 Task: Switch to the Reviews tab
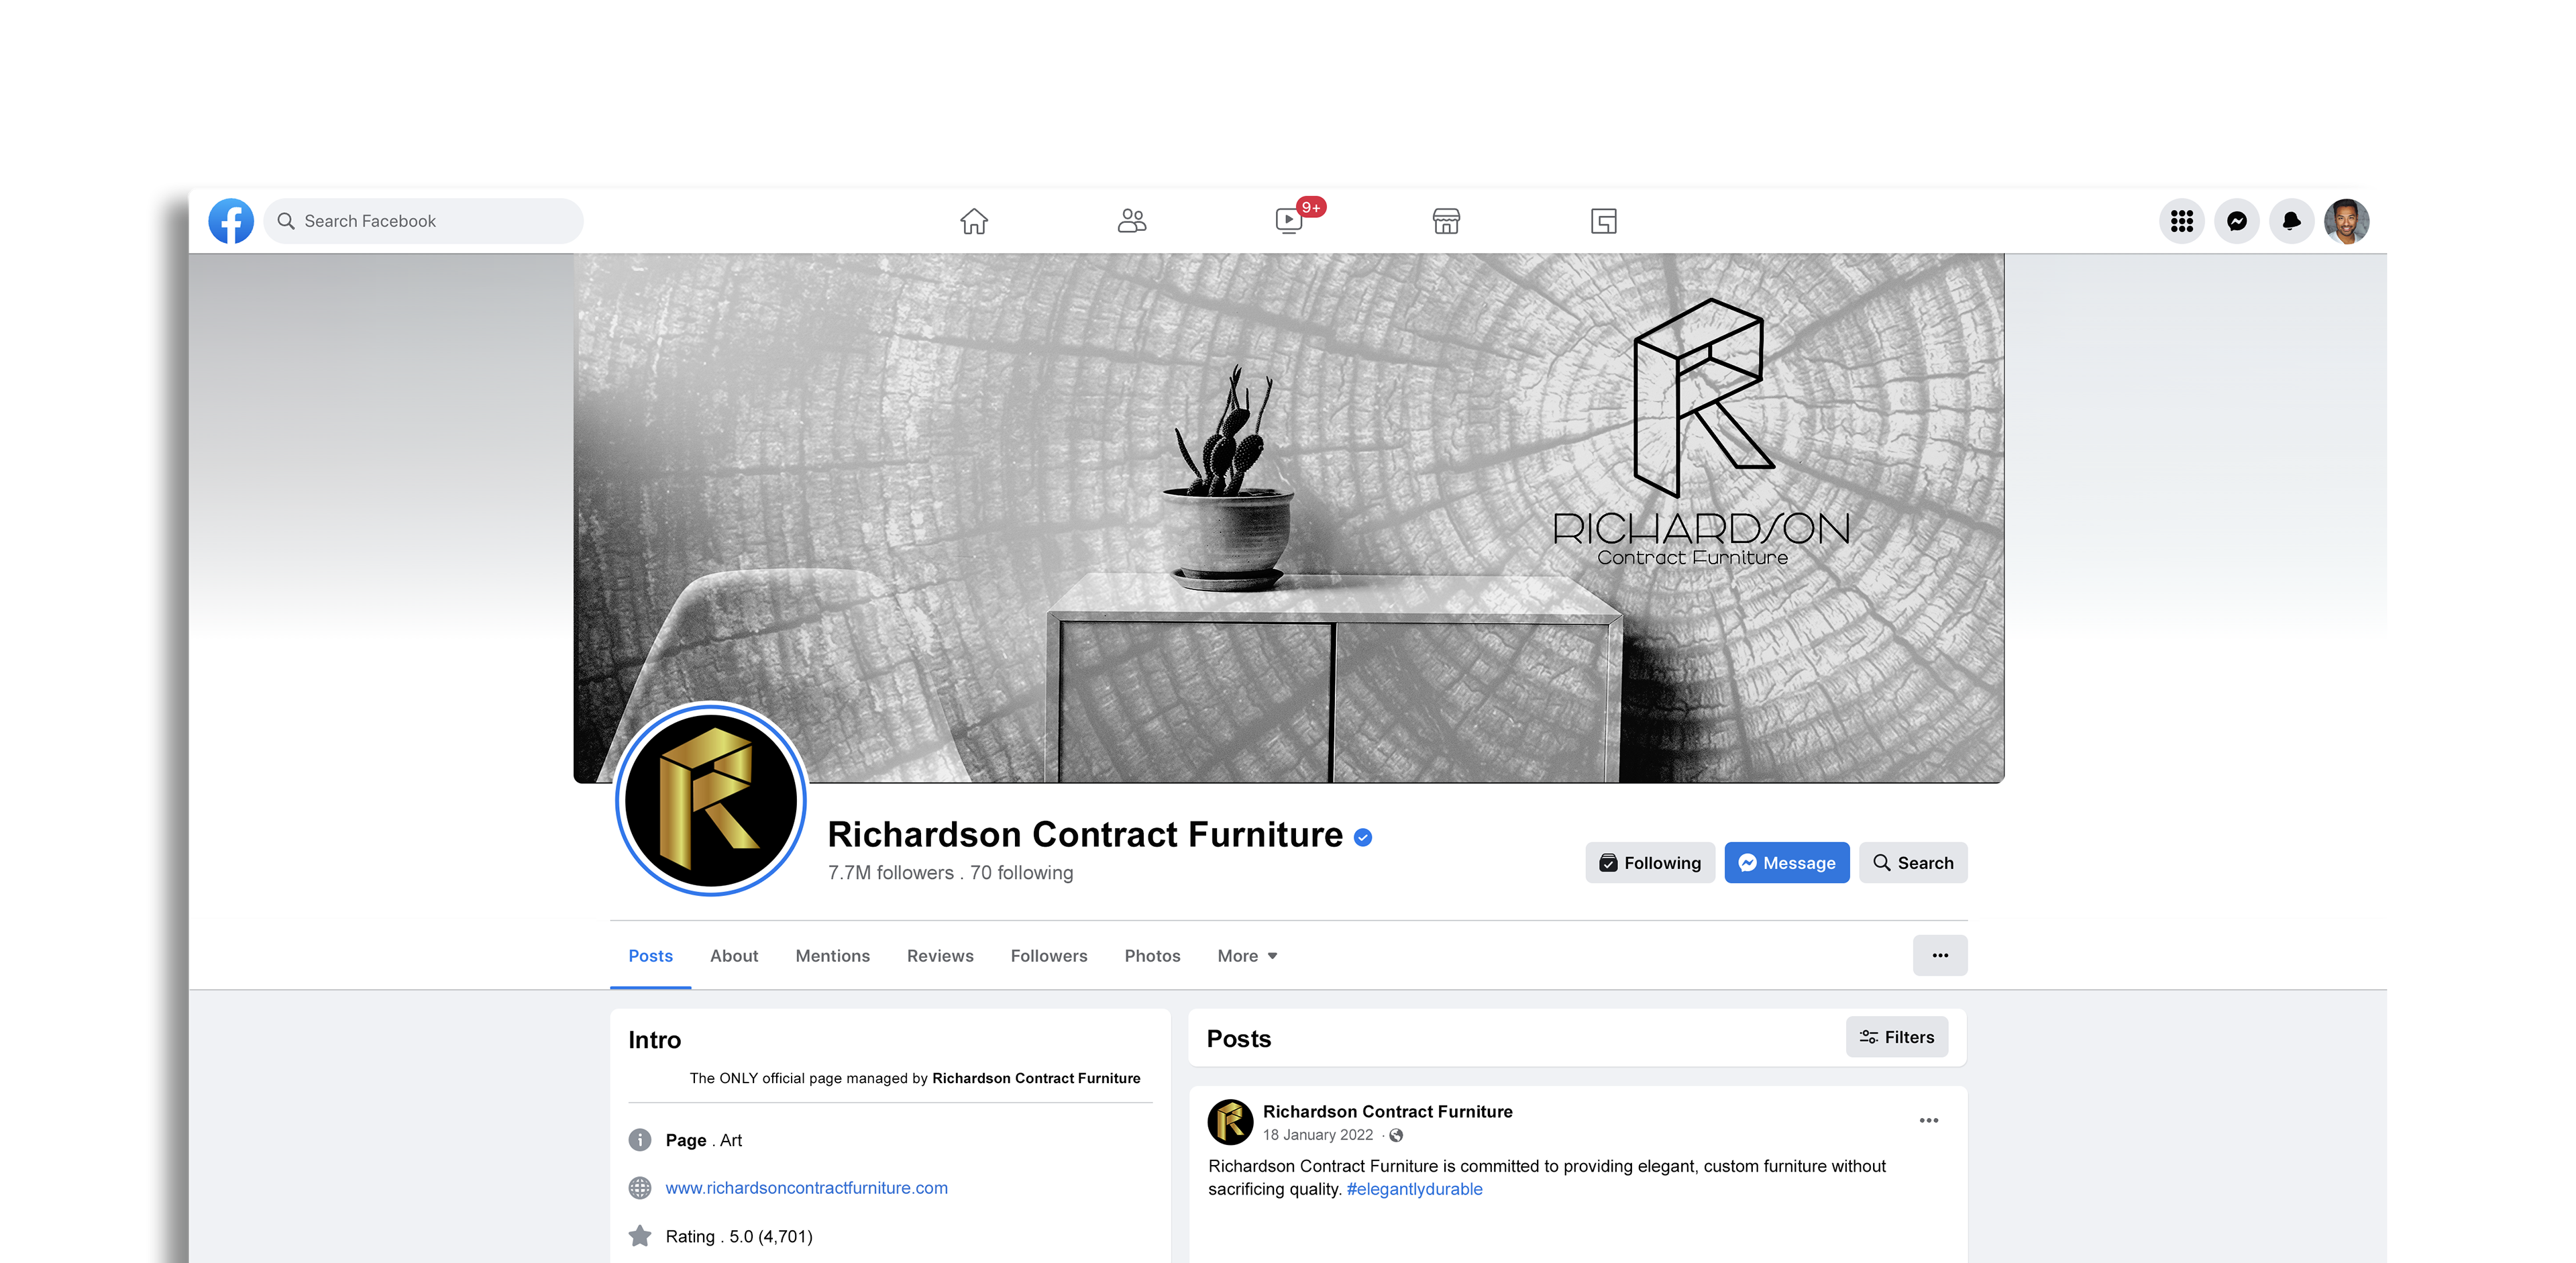940,956
